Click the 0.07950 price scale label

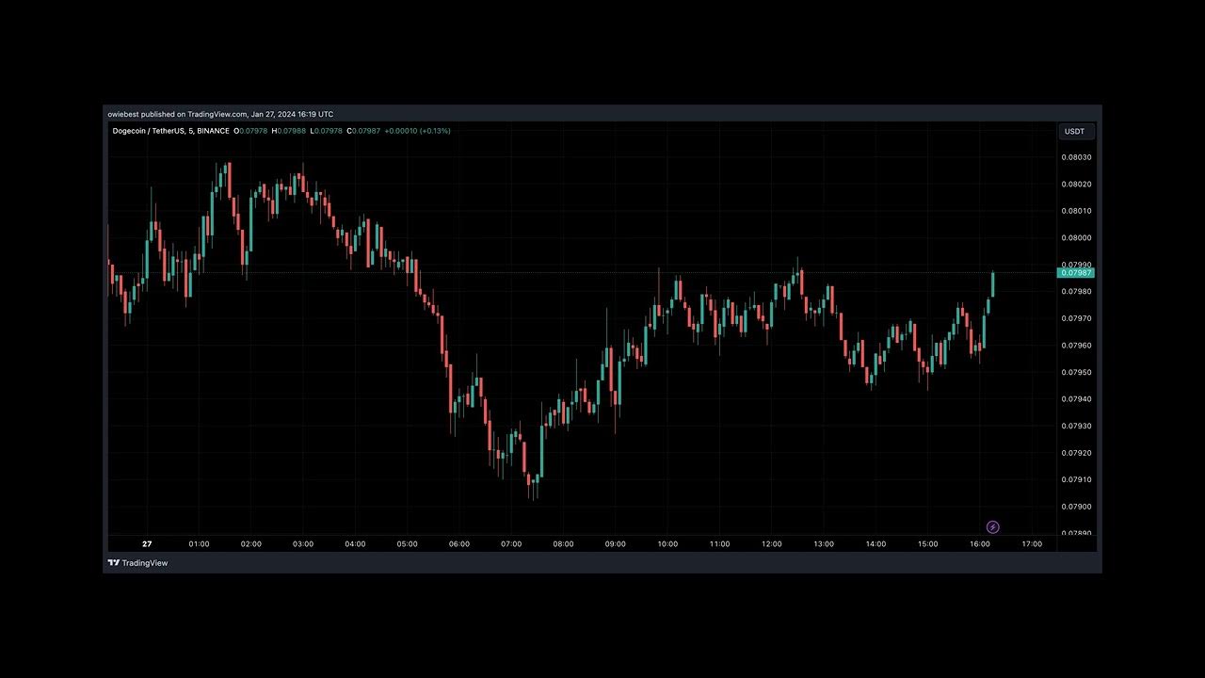pyautogui.click(x=1076, y=373)
